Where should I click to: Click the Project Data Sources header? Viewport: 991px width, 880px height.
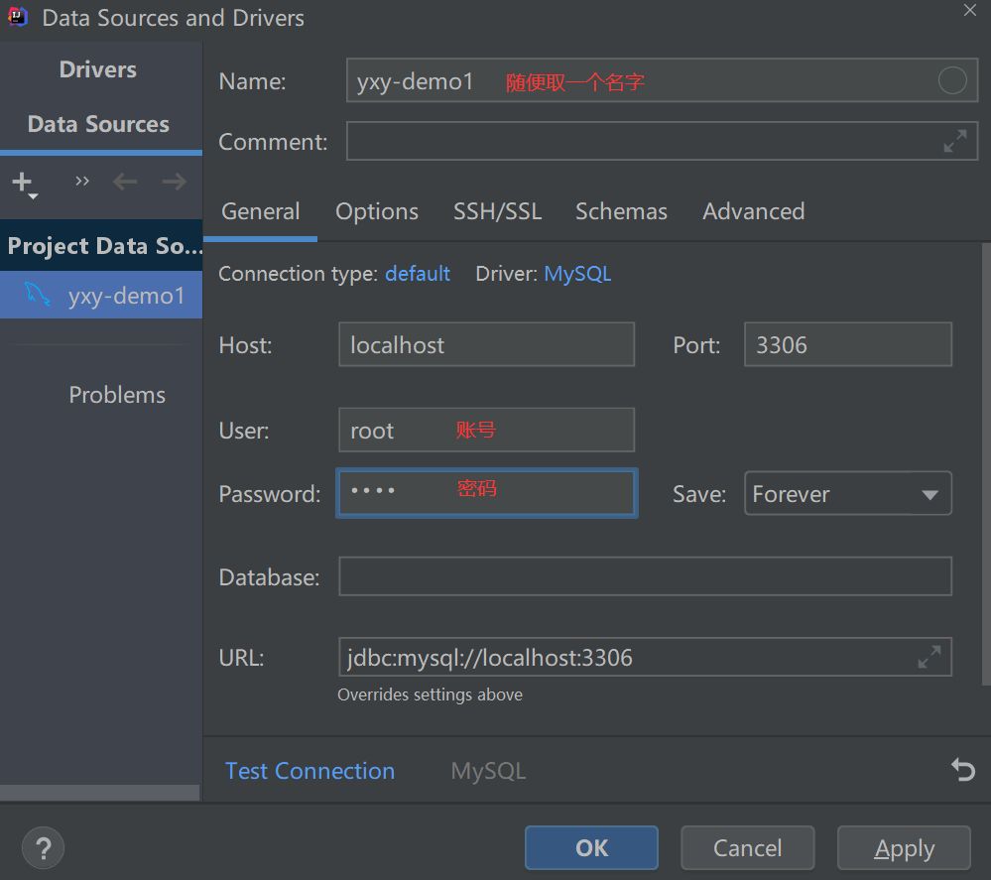(x=101, y=246)
